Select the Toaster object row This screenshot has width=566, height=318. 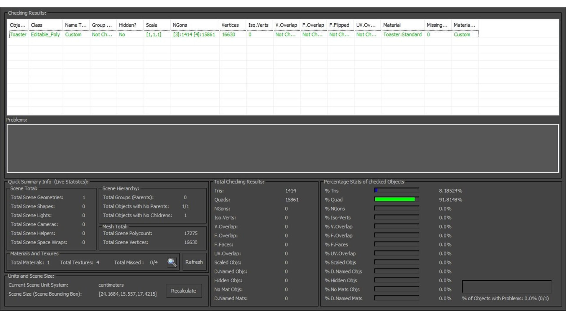(18, 34)
